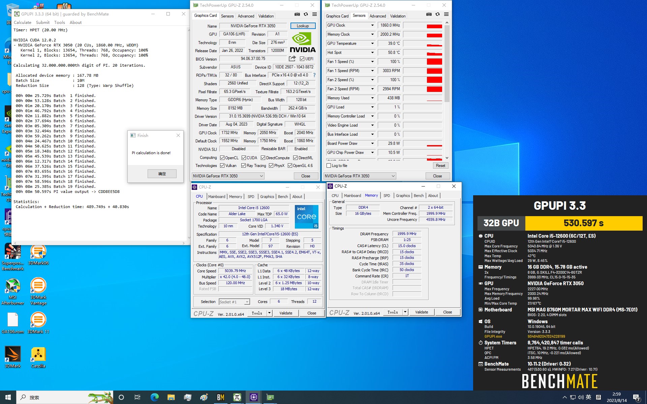Open the MSI Afterburner desktop icon
647x404 pixels.
[x=12, y=291]
